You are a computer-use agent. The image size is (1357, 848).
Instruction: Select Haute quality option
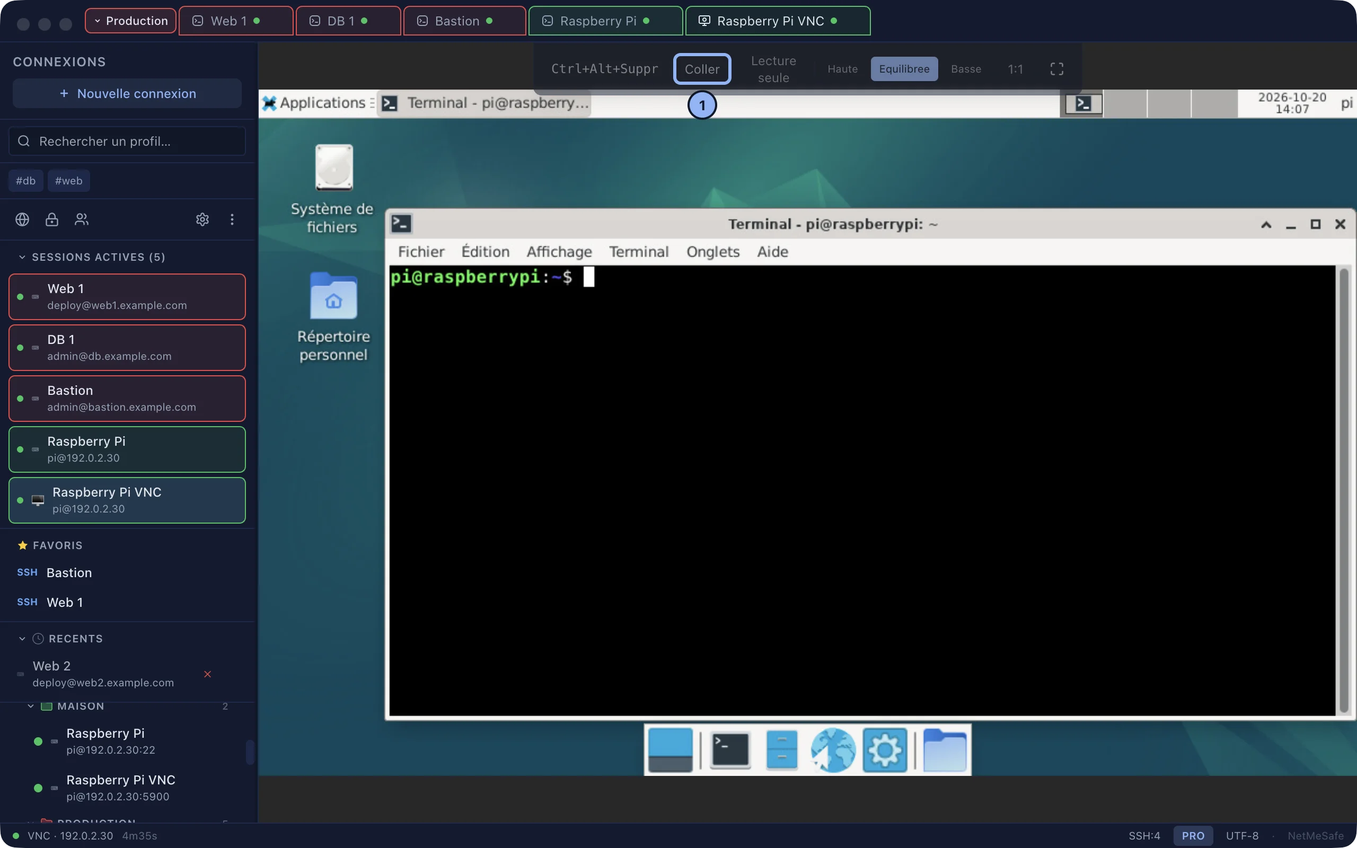(x=842, y=69)
